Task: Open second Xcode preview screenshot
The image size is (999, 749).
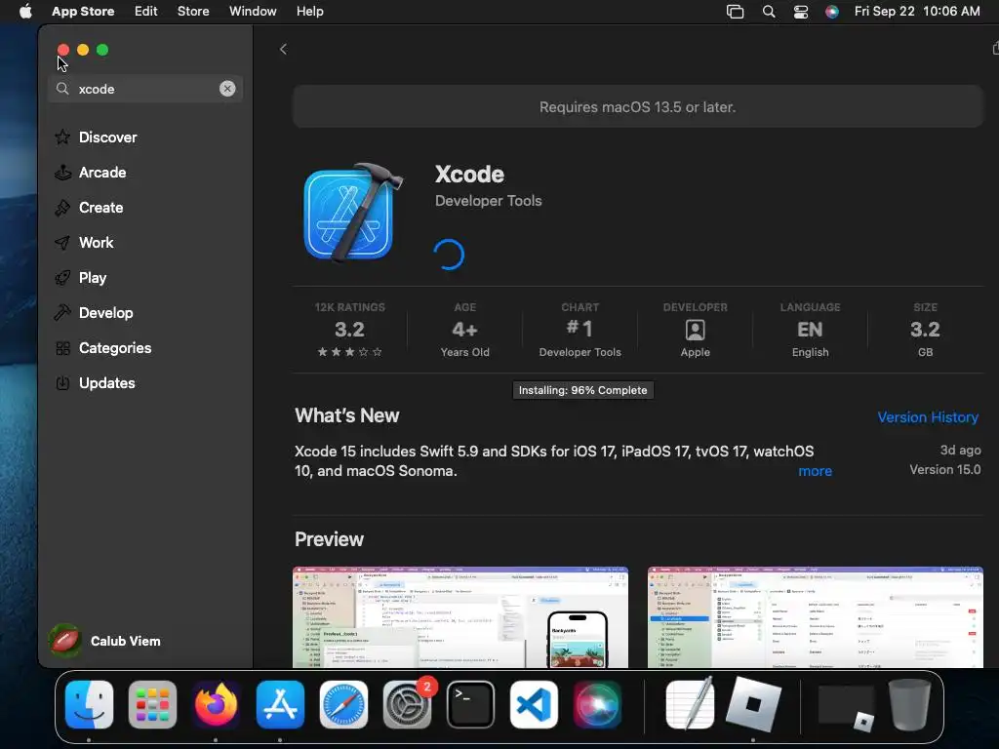Action: pos(816,617)
